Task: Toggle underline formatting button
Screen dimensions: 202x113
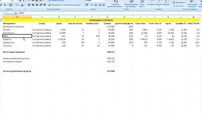Action: coord(5,5)
